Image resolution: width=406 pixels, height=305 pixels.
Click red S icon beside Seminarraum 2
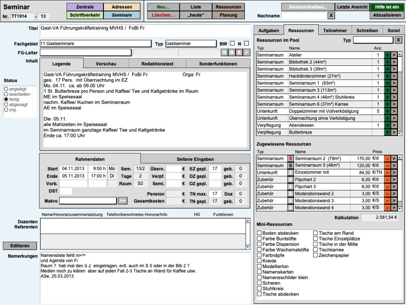pyautogui.click(x=290, y=158)
